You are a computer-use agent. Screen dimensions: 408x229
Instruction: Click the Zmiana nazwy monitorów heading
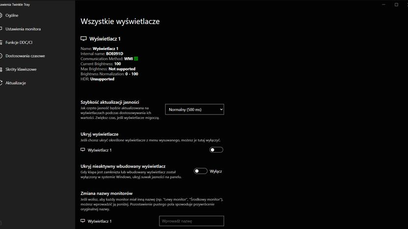coord(106,193)
